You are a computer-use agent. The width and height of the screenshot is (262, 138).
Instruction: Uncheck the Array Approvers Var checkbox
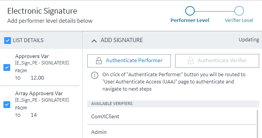click(7, 105)
